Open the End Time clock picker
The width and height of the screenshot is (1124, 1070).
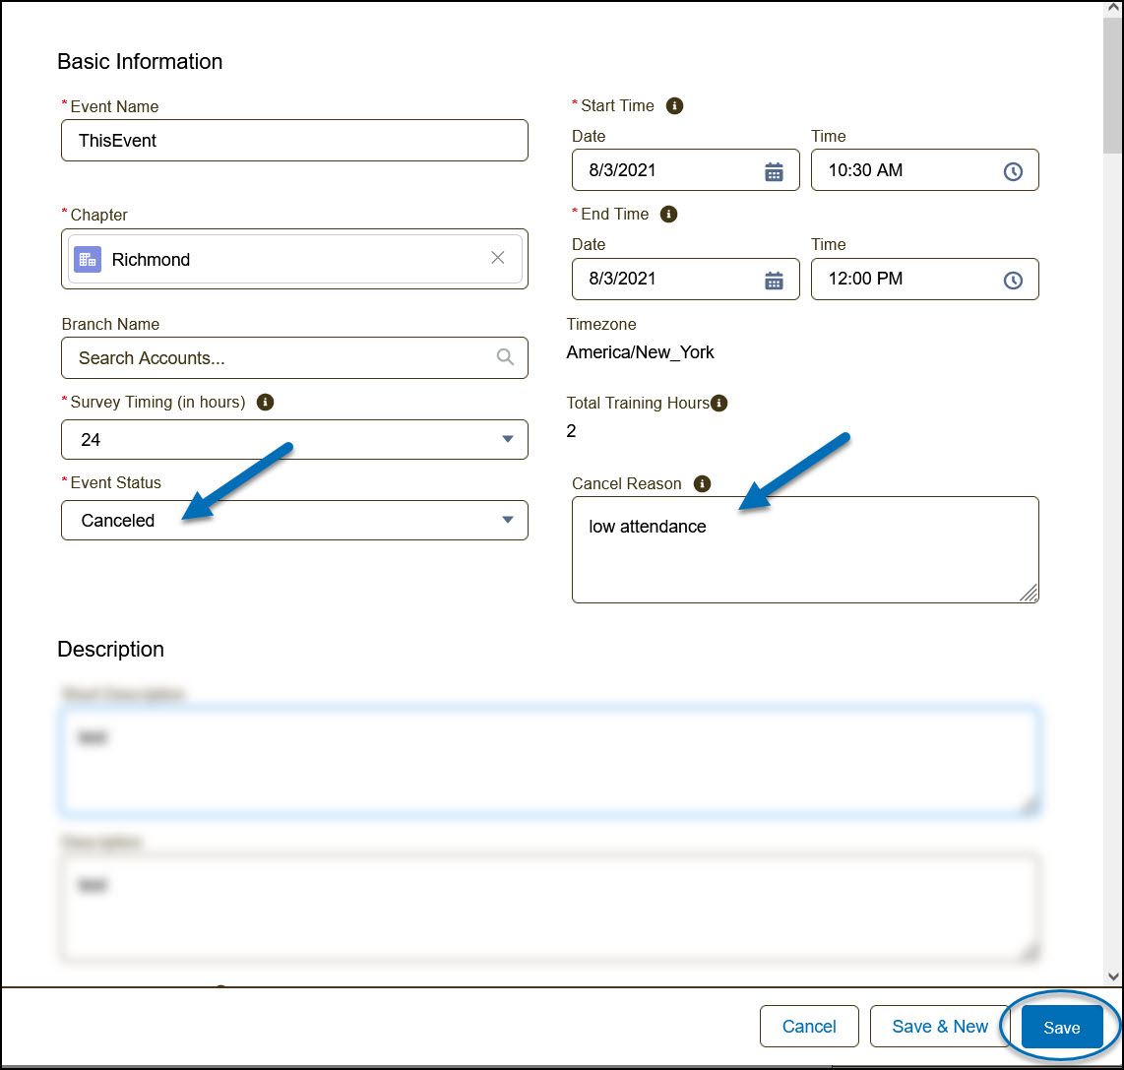(1012, 281)
